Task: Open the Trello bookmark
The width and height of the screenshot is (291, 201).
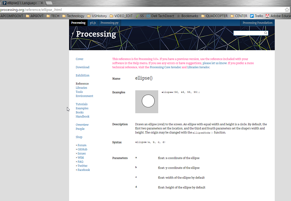Action: (x=256, y=16)
